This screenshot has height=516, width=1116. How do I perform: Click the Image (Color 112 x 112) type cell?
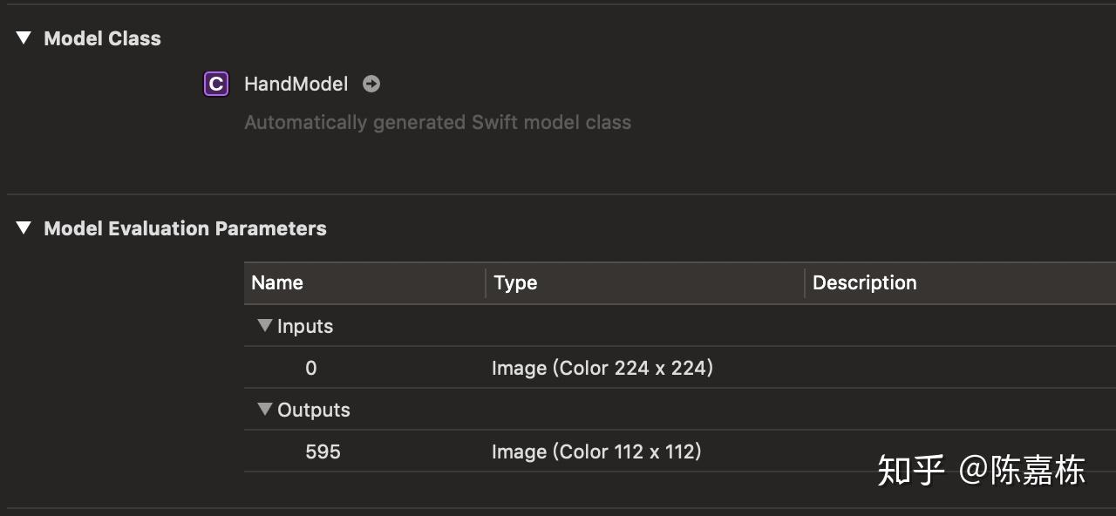click(596, 451)
